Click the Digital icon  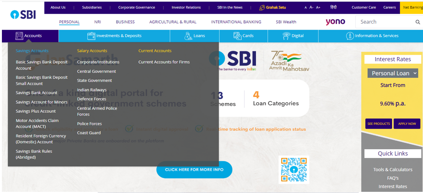286,36
